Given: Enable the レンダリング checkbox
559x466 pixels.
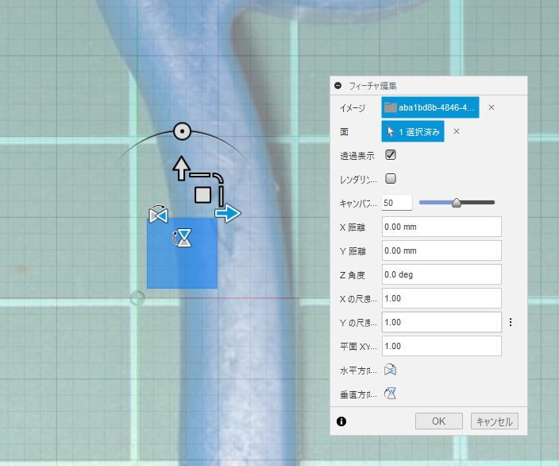Looking at the screenshot, I should 390,179.
